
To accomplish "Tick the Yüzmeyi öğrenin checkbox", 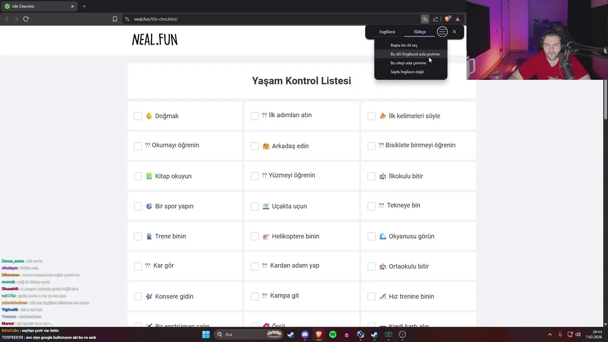I will coord(255,176).
